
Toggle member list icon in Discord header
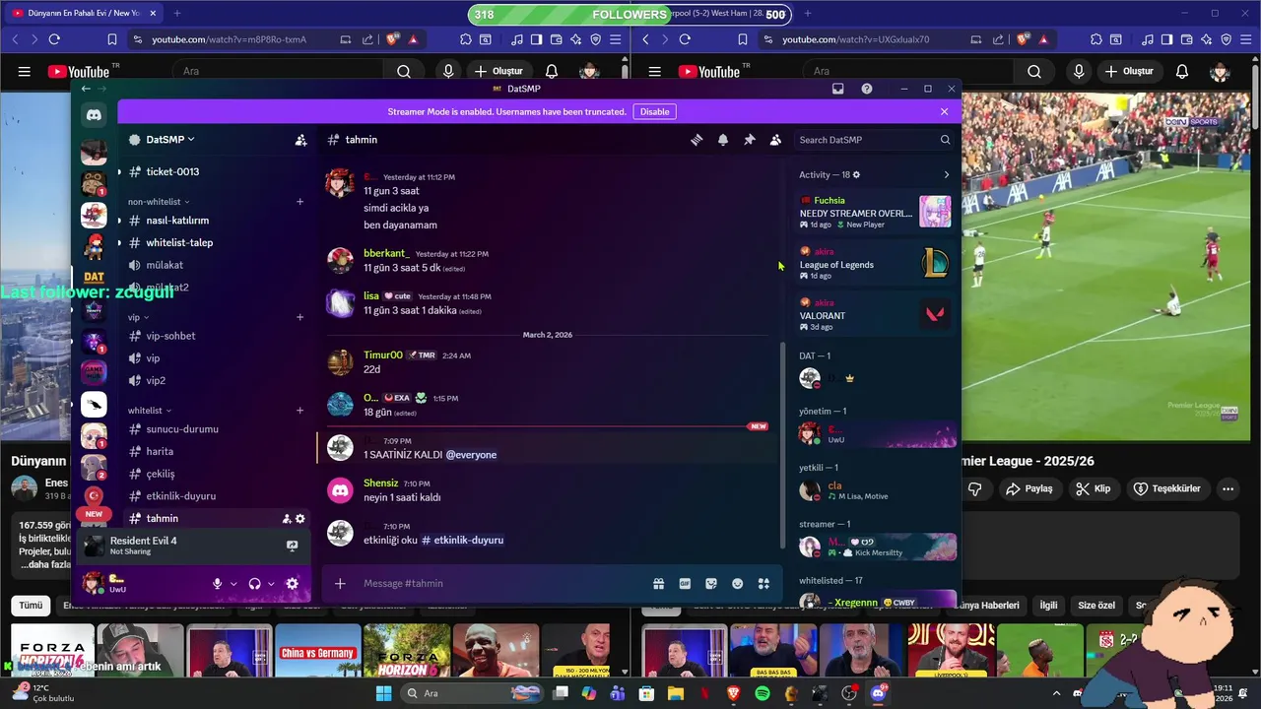point(775,140)
